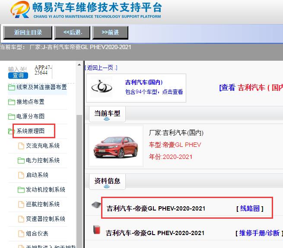Click the 查看 吉利汽车 (国内 banner link
The height and width of the screenshot is (248, 283).
click(251, 87)
